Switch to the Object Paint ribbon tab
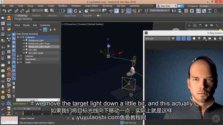 (x=70, y=16)
